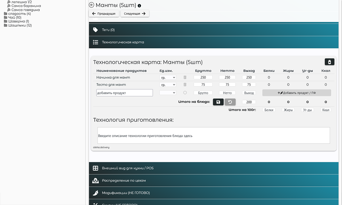Open the лепешка 1/2 item in tree
The height and width of the screenshot is (205, 342).
coord(21,2)
